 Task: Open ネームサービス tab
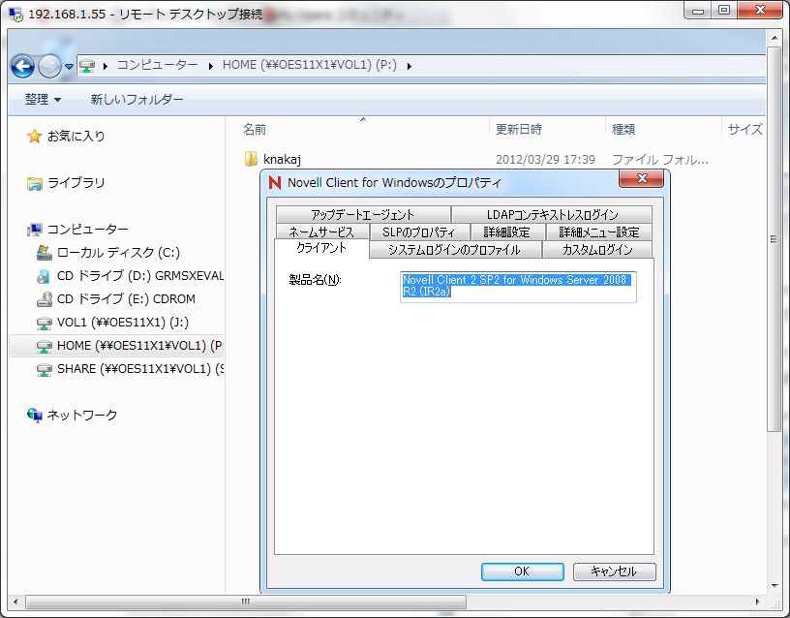[322, 232]
